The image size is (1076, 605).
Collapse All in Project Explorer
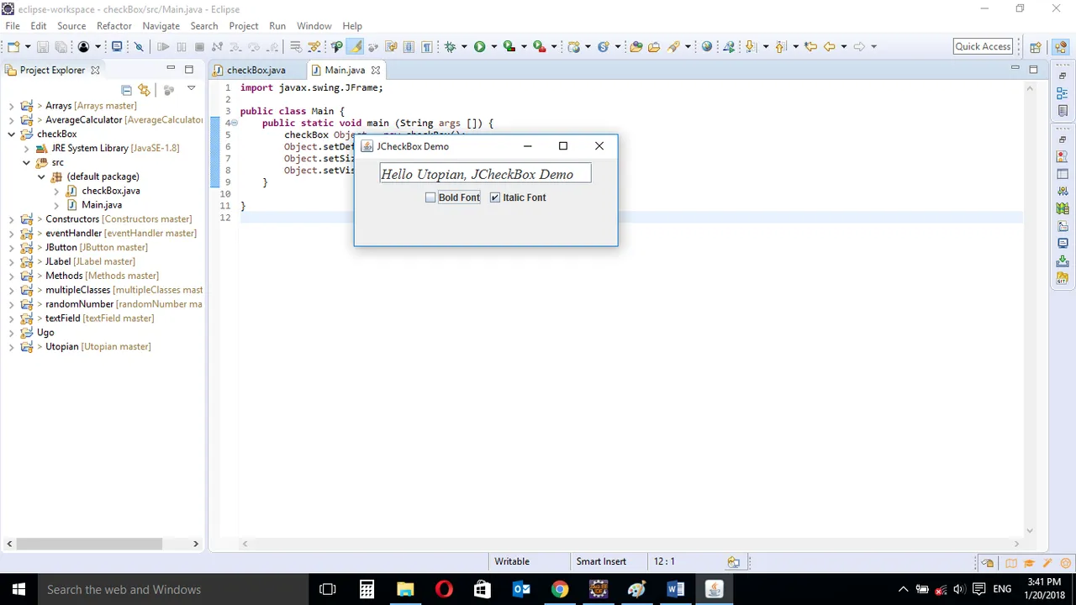coord(127,90)
